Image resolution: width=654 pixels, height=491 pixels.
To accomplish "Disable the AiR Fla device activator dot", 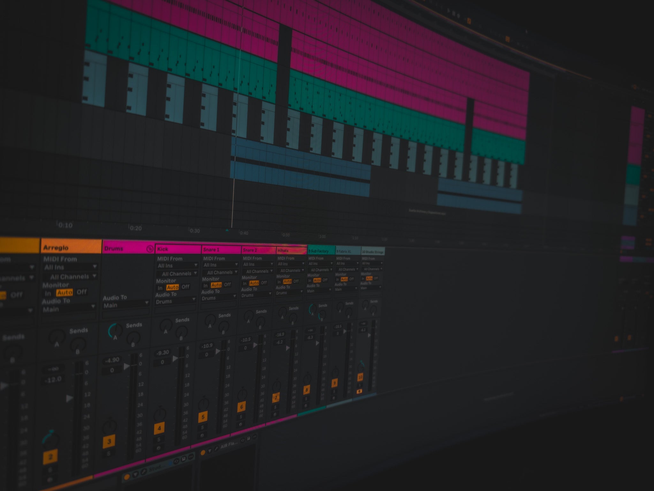I will [203, 453].
